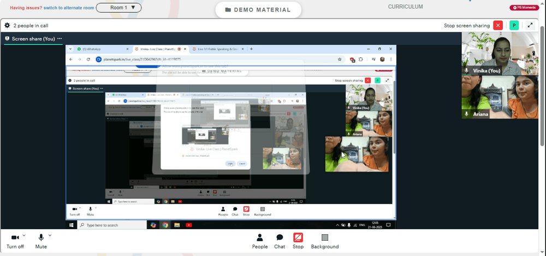The image size is (546, 256).
Task: Select Ariana's video thumbnail
Action: pos(500,97)
